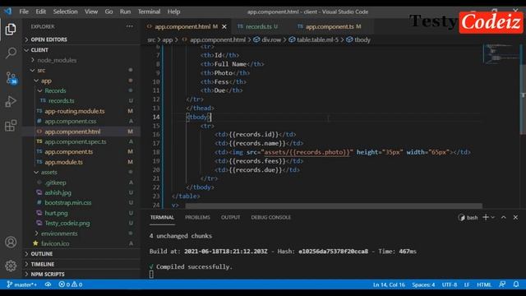This screenshot has height=296, width=526.
Task: Open the Explorer view in activity bar
Action: [x=11, y=30]
